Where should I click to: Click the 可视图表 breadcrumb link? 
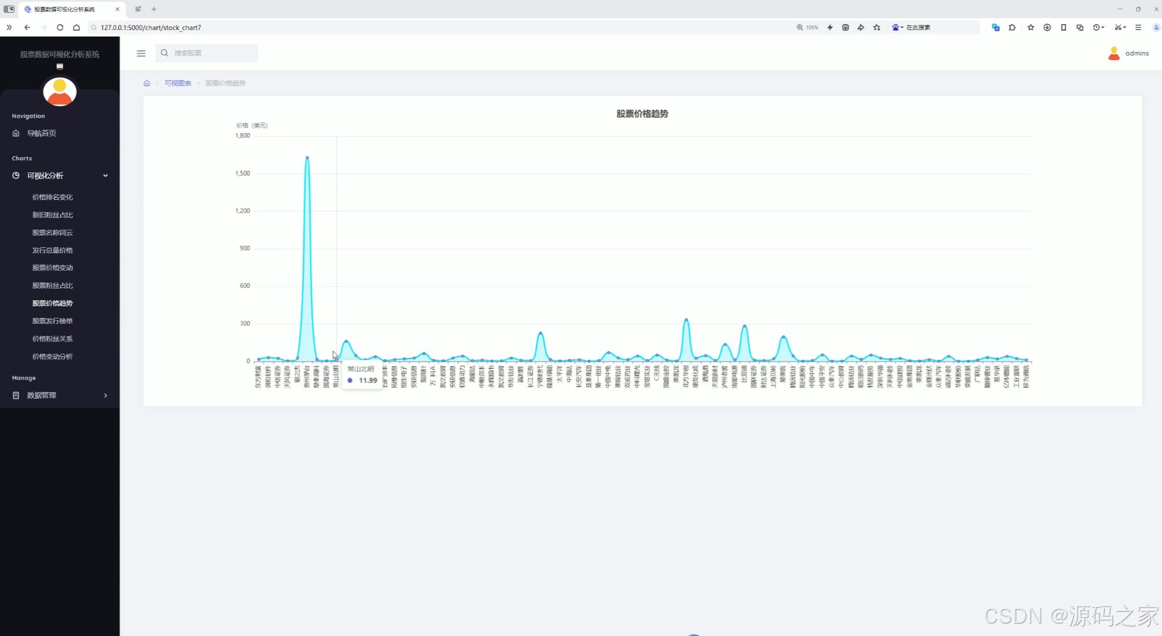[x=177, y=83]
